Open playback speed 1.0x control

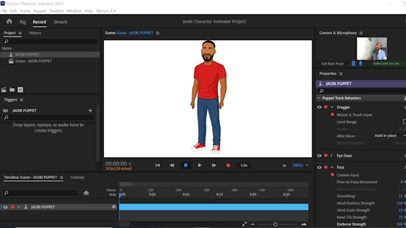point(244,165)
